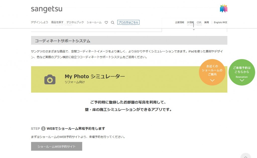Click the プロの方はこちら button

click(x=128, y=22)
